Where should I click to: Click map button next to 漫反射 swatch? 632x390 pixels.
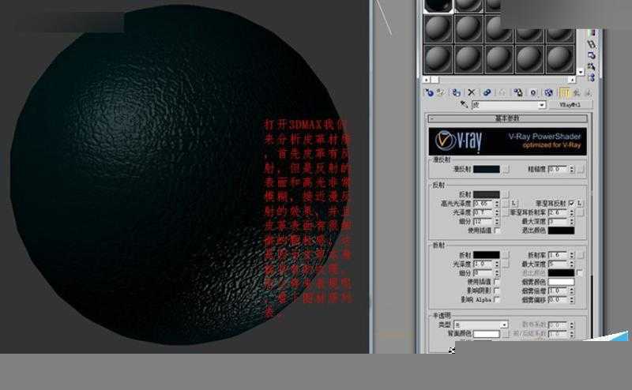(x=506, y=169)
